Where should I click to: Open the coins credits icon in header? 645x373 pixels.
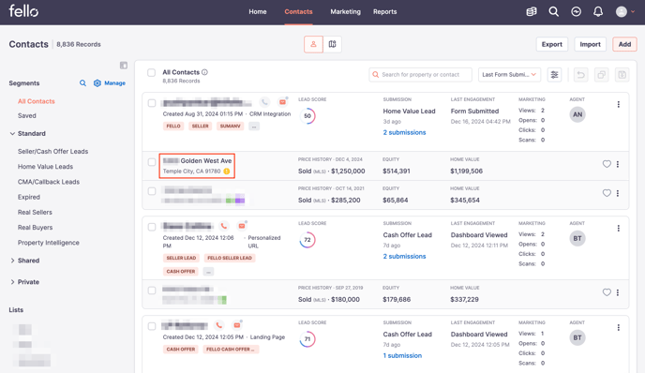click(532, 11)
